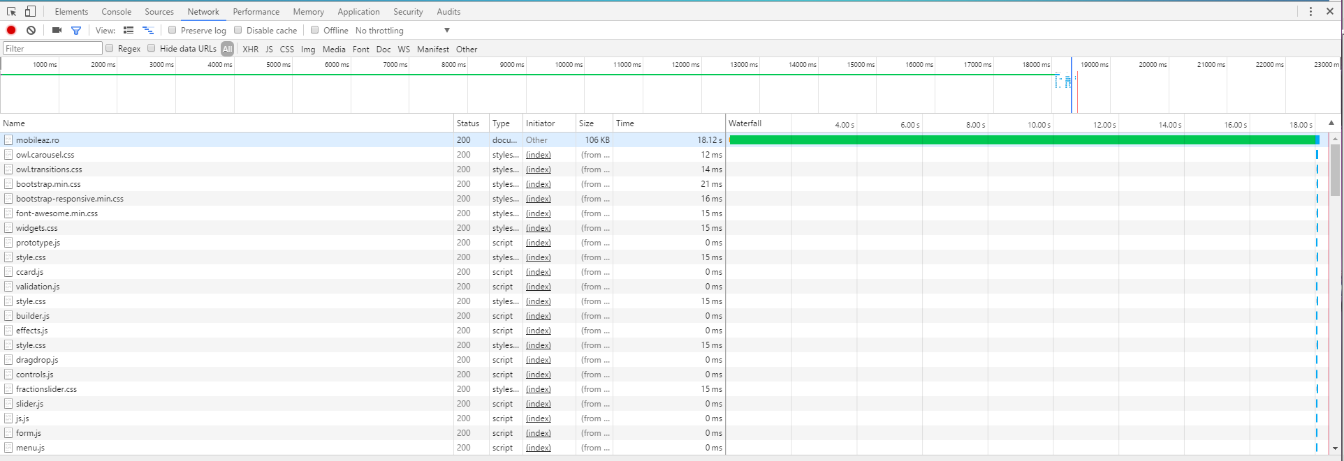Switch to large request rows view

(129, 30)
